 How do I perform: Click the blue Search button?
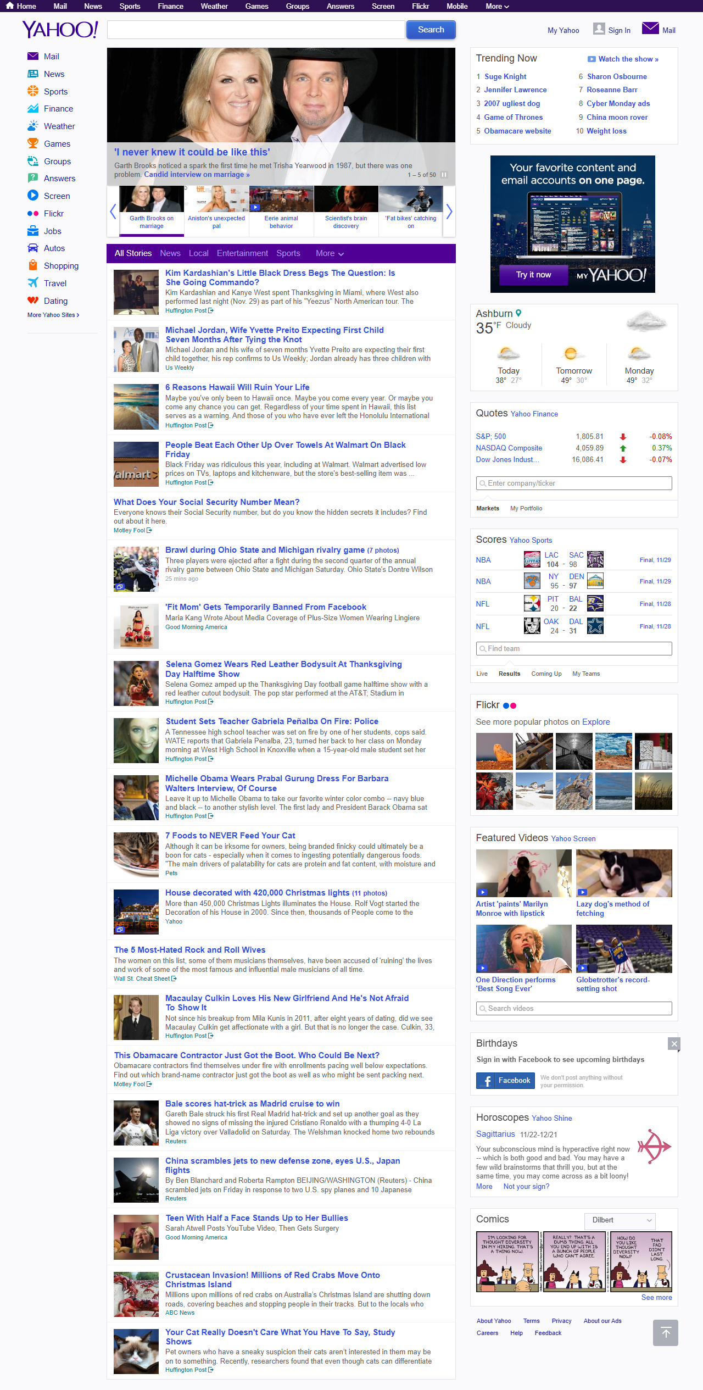[431, 30]
